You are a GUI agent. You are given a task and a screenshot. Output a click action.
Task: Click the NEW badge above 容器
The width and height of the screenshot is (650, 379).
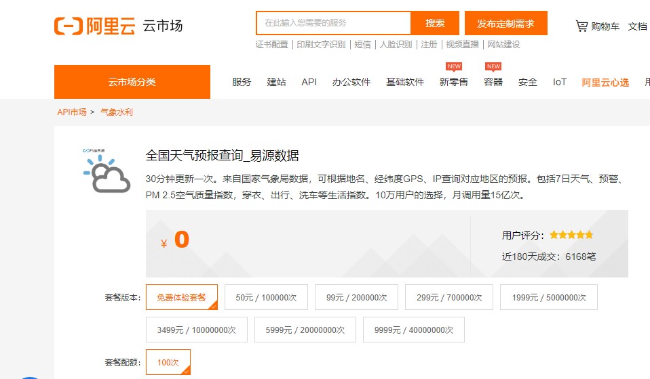(x=493, y=66)
